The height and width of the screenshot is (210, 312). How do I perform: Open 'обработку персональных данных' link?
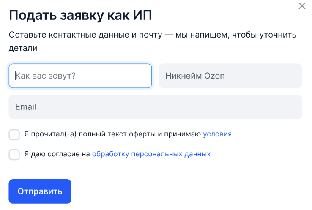click(151, 154)
